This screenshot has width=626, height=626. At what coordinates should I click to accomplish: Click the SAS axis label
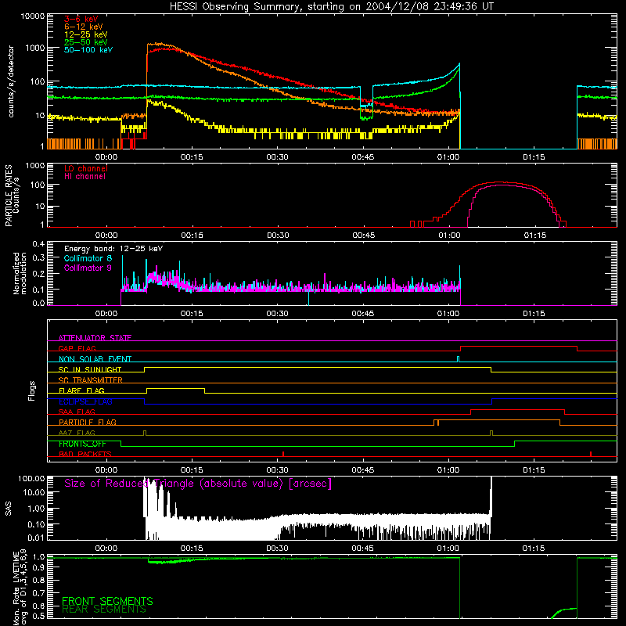click(9, 509)
